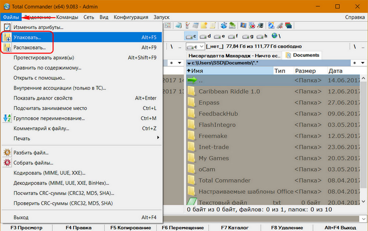Click the F3 Просмотр button

click(26, 227)
